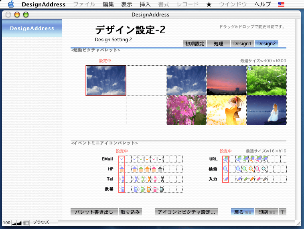
Task: Choose the orange Tel phone palette icon
Action: [x=147, y=179]
